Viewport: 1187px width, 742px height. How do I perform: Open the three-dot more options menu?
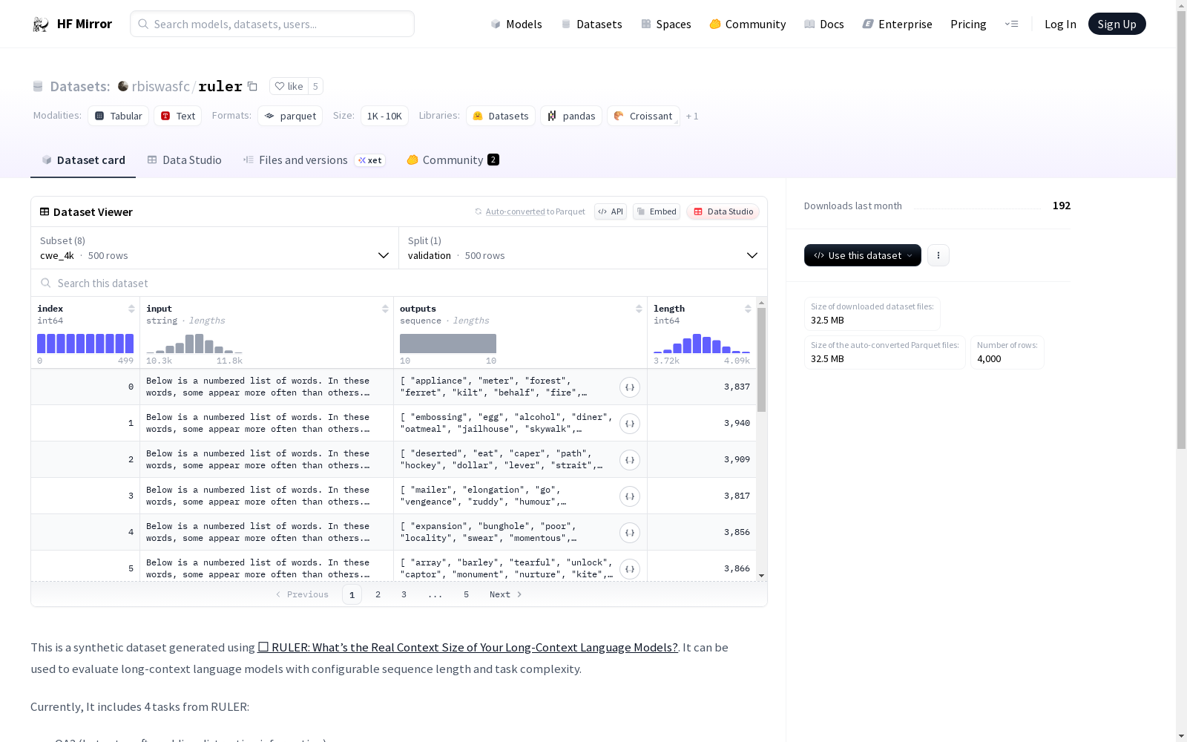coord(938,255)
